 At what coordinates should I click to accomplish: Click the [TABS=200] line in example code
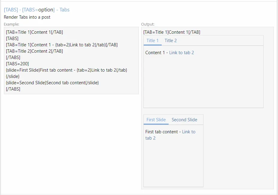pyautogui.click(x=17, y=64)
